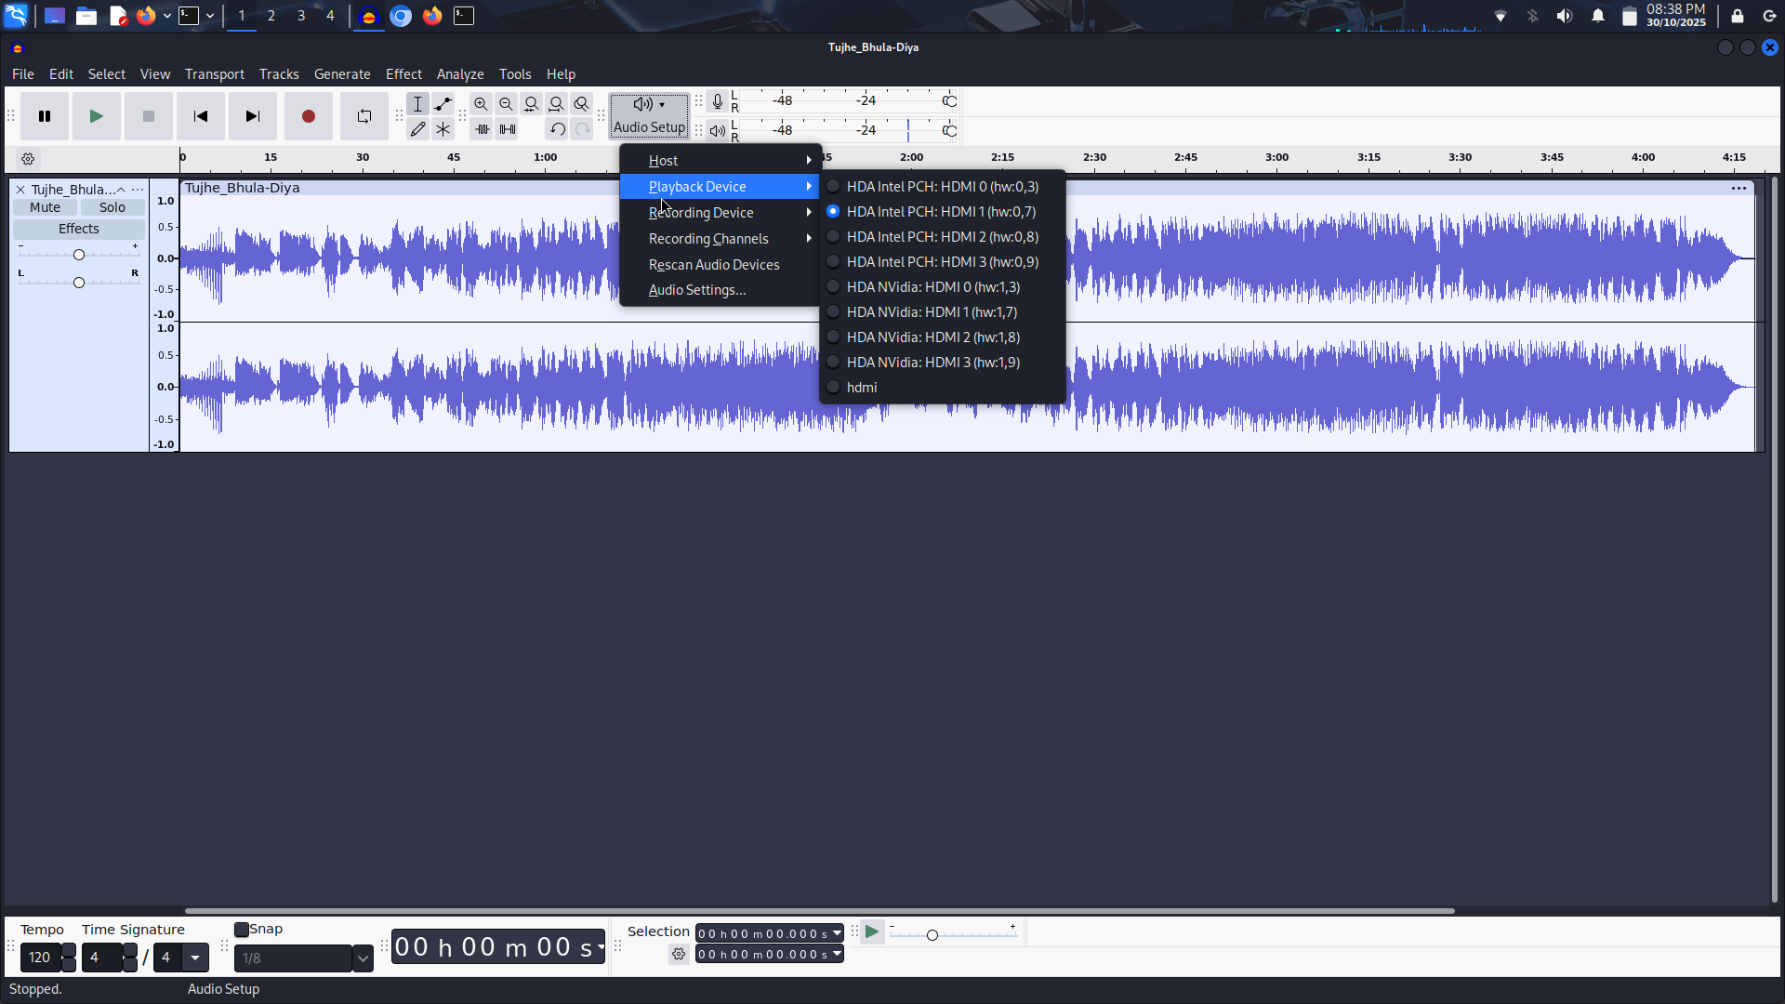Choose the hdmi playback device option
1785x1004 pixels.
861,388
